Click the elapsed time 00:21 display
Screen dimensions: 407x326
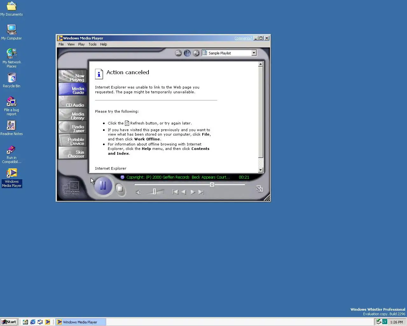coord(244,177)
